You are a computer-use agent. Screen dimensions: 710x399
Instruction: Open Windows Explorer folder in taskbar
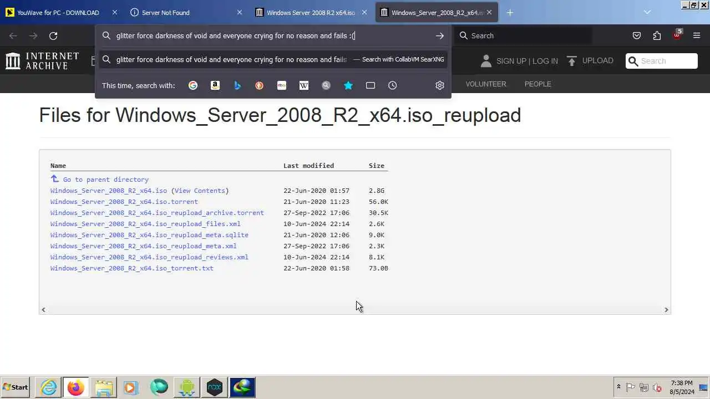click(104, 387)
